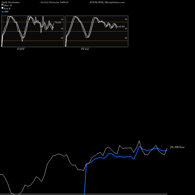Click the Slow D legend swatch

tap(2, 5)
